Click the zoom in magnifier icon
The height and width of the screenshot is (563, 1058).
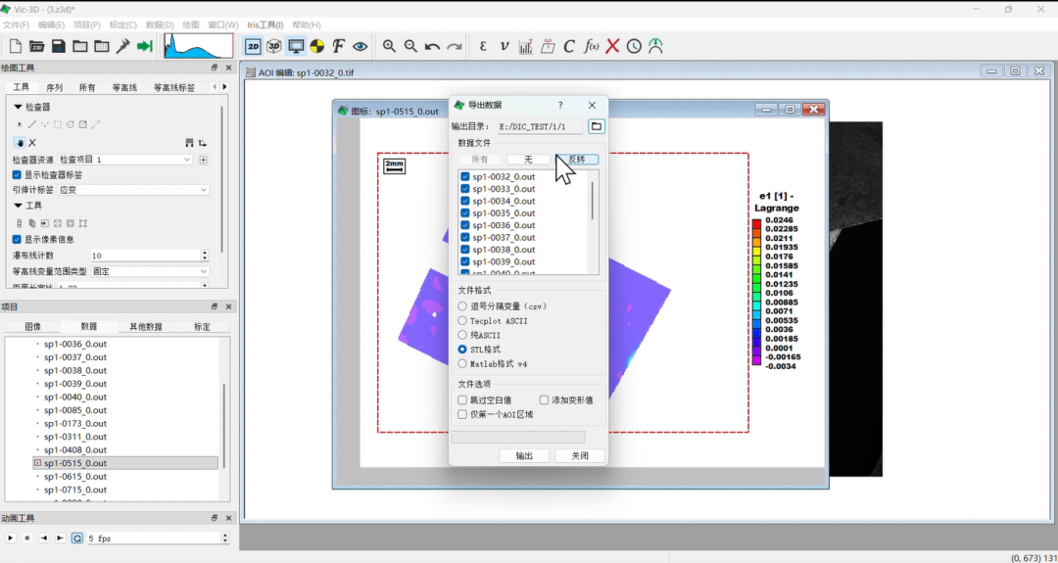pos(389,46)
